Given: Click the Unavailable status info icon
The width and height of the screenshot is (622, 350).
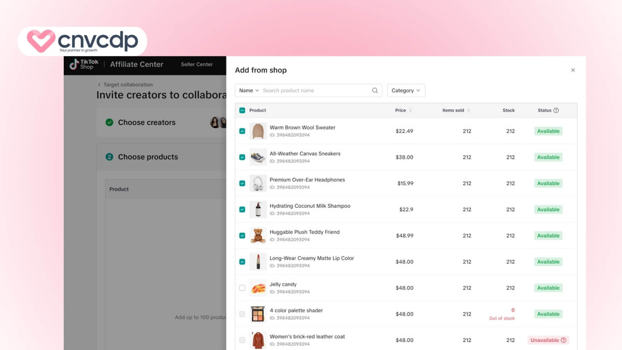Looking at the screenshot, I should [x=563, y=340].
